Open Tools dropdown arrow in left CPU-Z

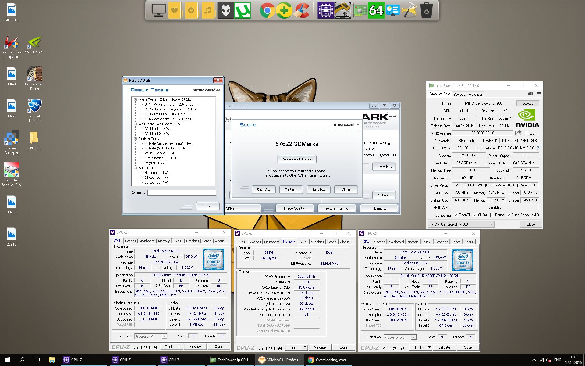(180, 346)
